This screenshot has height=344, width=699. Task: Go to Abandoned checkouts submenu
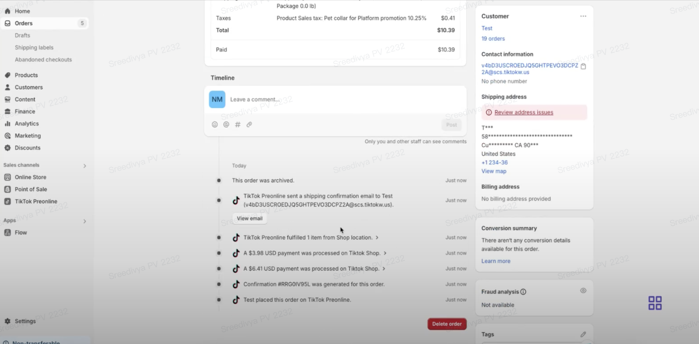tap(43, 60)
